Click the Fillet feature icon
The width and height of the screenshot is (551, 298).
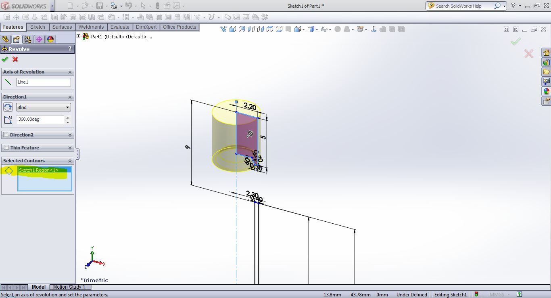pyautogui.click(x=111, y=17)
